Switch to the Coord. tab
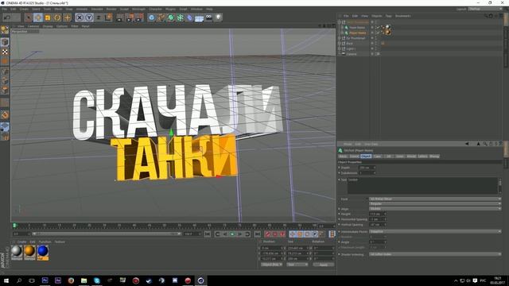Image resolution: width=509 pixels, height=286 pixels. coord(354,157)
